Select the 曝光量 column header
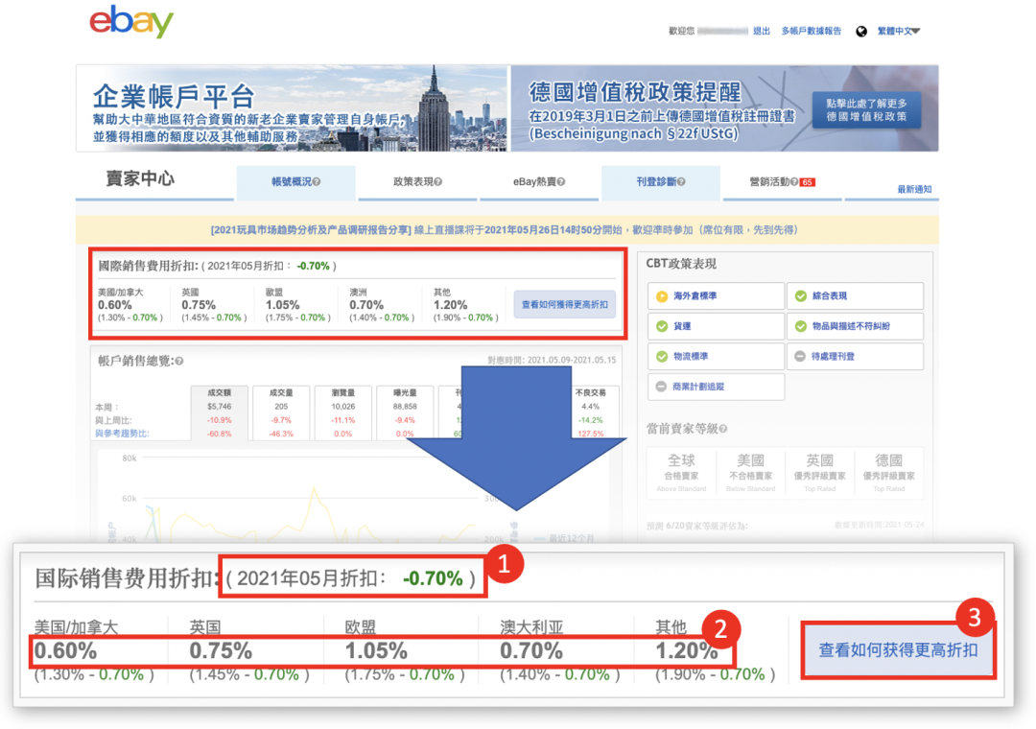 coord(405,392)
